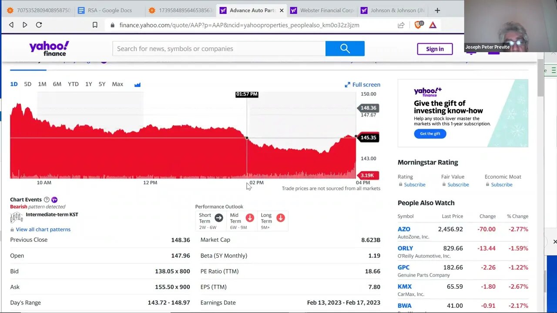Select the 1Y chart range
Image resolution: width=557 pixels, height=313 pixels.
coord(89,84)
